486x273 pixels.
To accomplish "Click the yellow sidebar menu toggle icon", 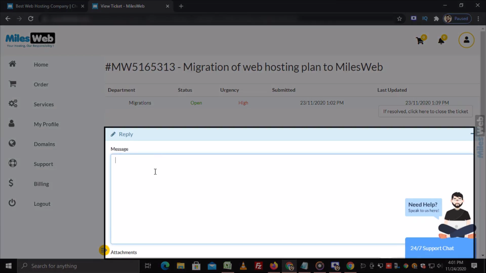I will [x=104, y=250].
